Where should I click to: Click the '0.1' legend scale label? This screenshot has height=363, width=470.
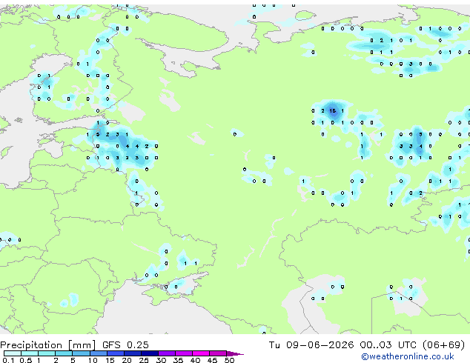click(8, 360)
